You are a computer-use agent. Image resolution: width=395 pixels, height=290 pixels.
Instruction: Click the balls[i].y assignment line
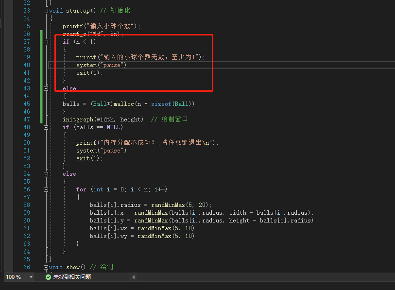click(203, 221)
